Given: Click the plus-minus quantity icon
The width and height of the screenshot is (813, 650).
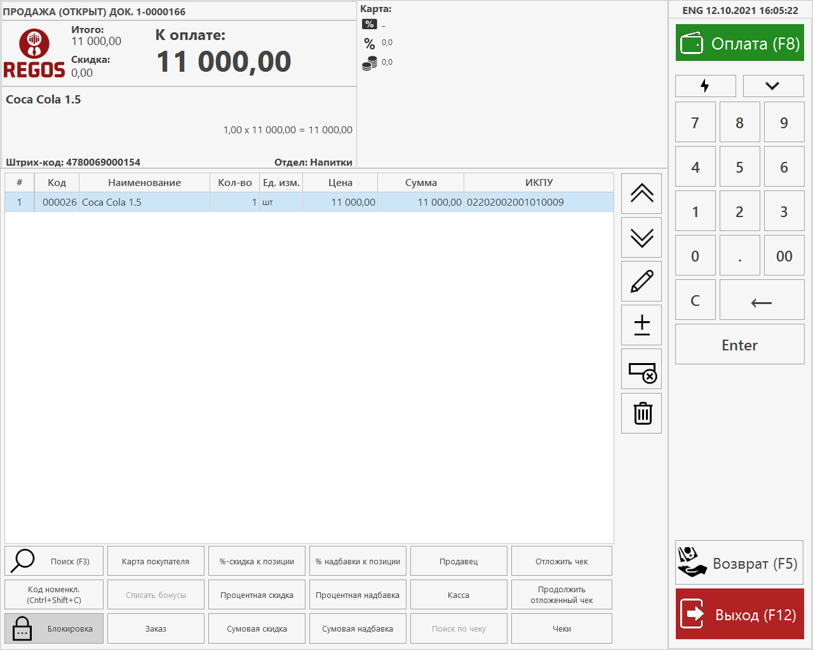Looking at the screenshot, I should (x=642, y=325).
